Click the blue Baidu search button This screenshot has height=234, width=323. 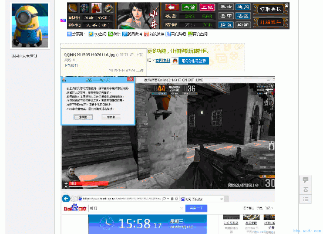(196, 208)
